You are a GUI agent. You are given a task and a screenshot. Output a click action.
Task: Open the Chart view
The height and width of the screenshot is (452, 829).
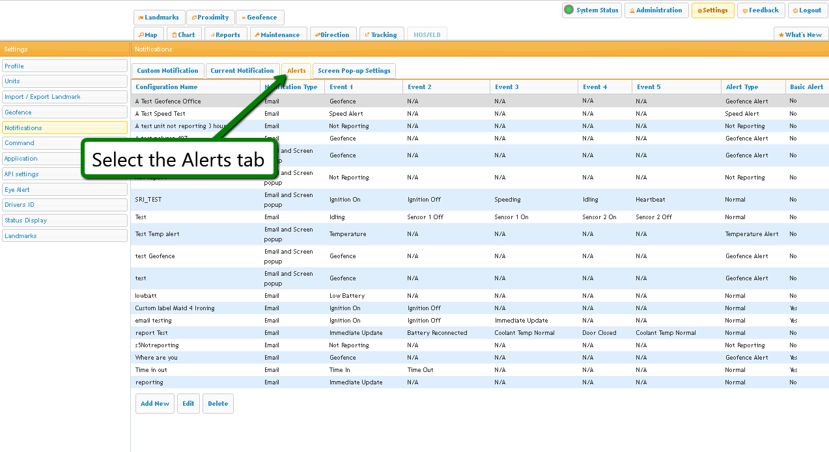click(x=184, y=35)
